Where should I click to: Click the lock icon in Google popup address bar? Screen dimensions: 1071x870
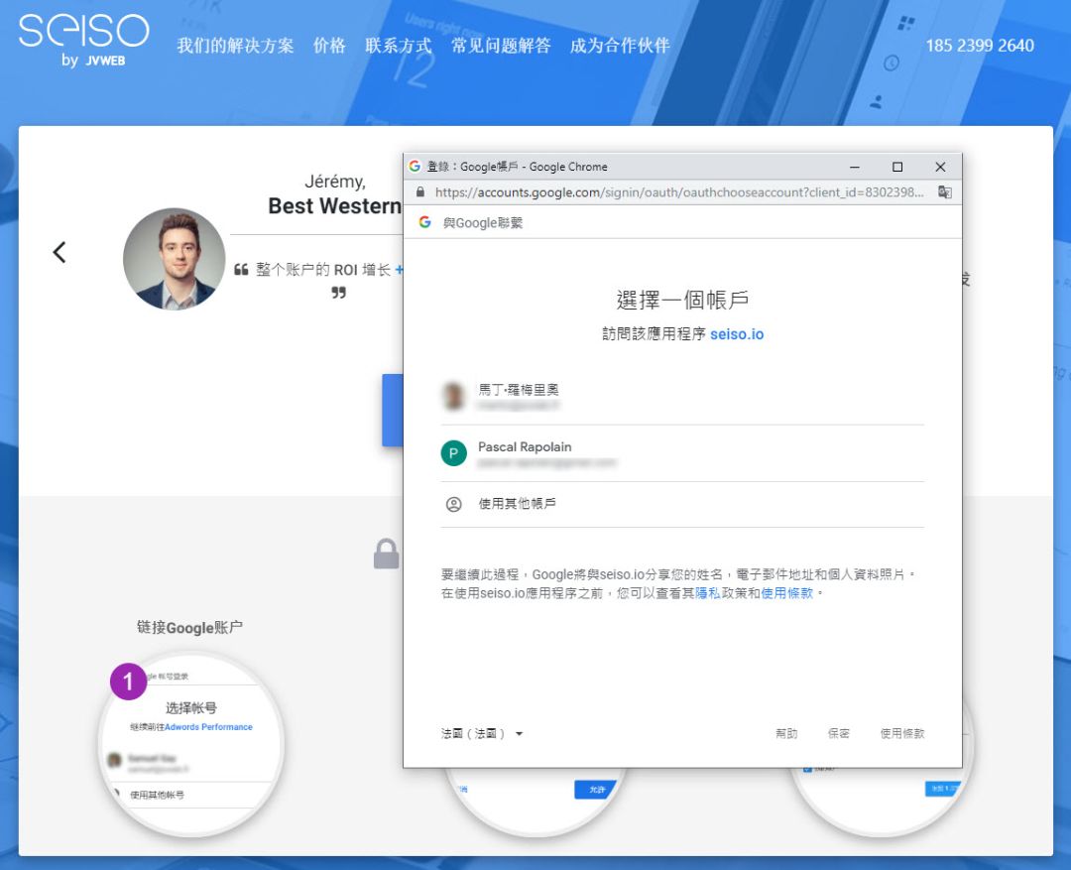click(420, 192)
